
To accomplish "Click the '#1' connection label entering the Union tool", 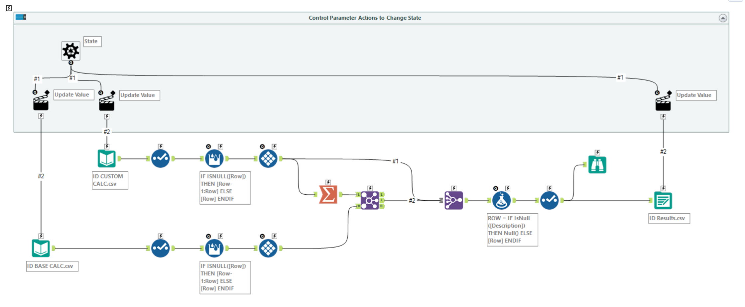I will pyautogui.click(x=395, y=161).
